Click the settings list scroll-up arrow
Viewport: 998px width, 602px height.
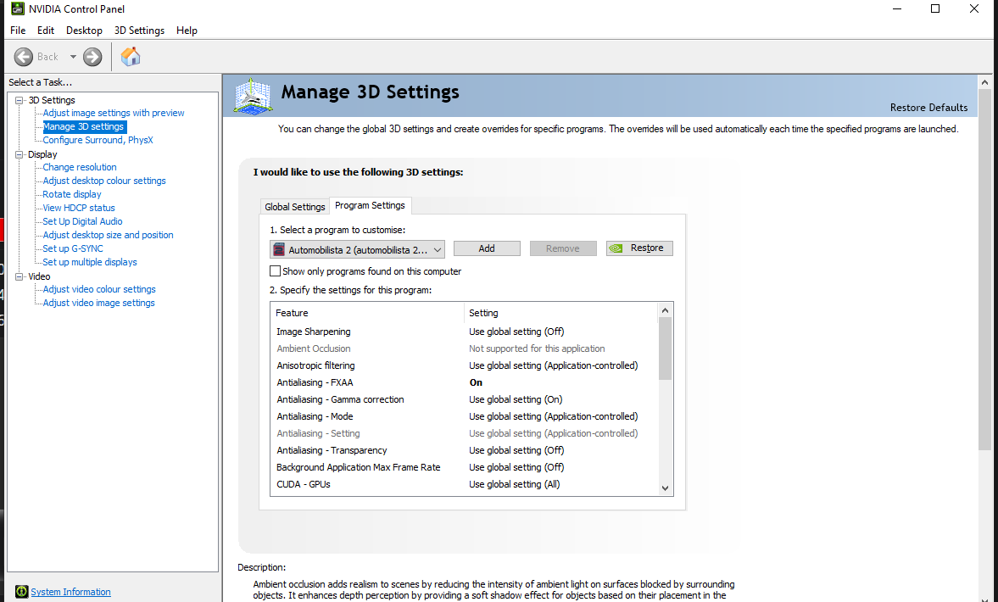pyautogui.click(x=665, y=310)
